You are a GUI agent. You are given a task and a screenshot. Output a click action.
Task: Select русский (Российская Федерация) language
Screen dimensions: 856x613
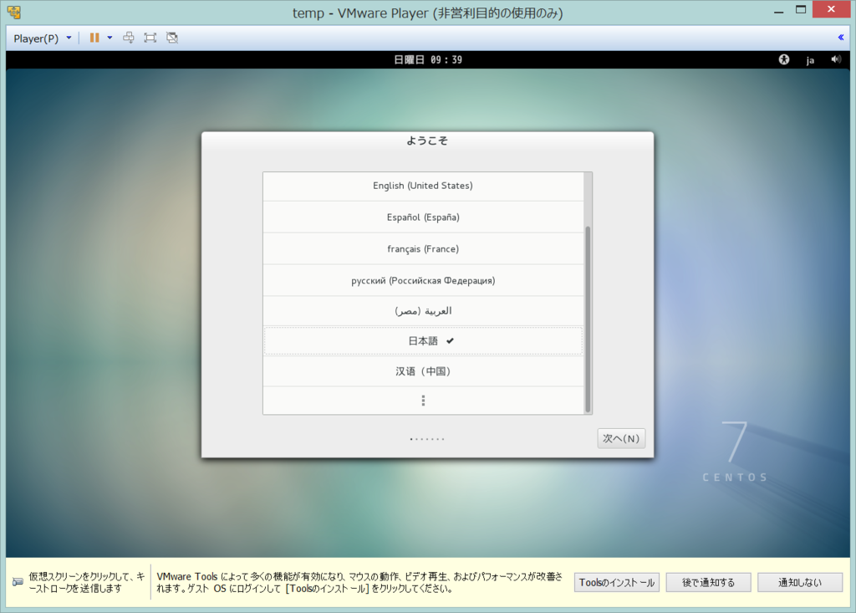click(423, 281)
